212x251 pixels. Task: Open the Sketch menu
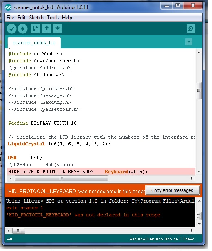coord(36,17)
